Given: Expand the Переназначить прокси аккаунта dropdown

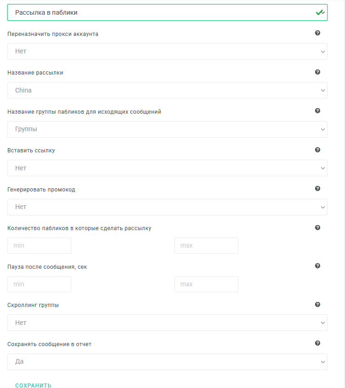Looking at the screenshot, I should pos(167,52).
